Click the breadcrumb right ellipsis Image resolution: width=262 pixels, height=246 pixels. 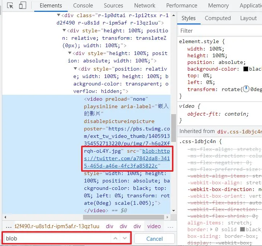click(170, 226)
